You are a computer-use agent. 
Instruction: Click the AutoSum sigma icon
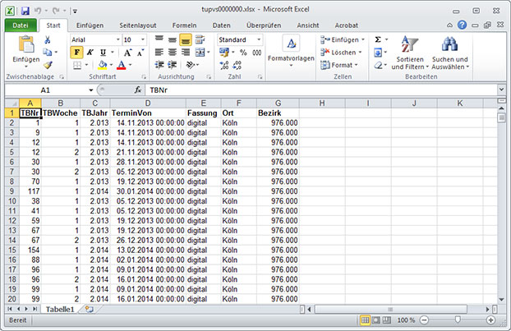[378, 39]
